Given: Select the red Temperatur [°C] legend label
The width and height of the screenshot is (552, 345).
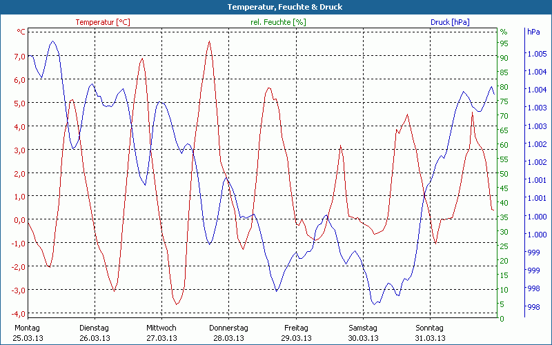Looking at the screenshot, I should coord(103,22).
